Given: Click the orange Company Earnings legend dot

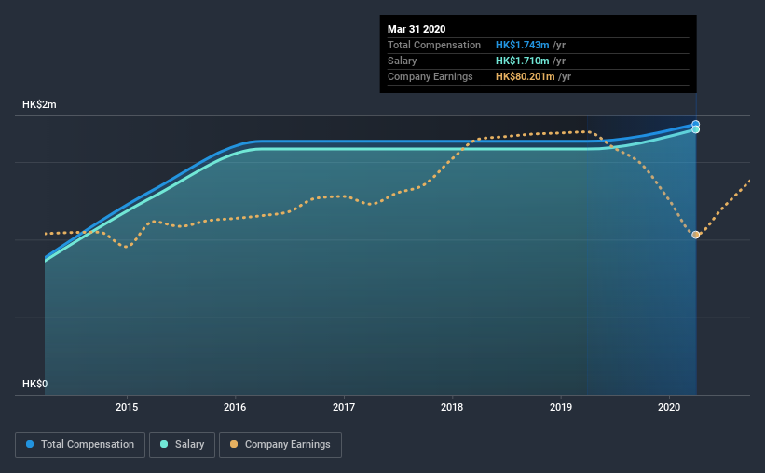Looking at the screenshot, I should 234,444.
